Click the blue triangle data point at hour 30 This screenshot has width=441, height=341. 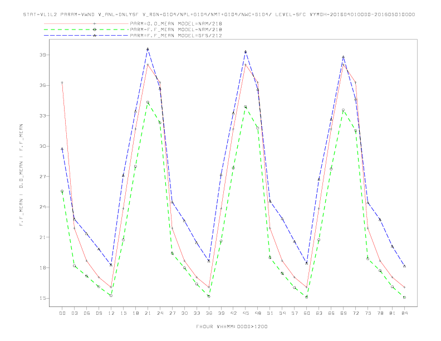[184, 221]
